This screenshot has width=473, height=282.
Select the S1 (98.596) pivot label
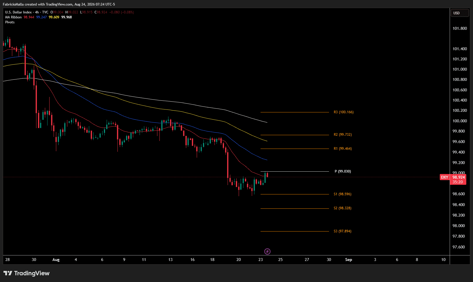pos(342,194)
